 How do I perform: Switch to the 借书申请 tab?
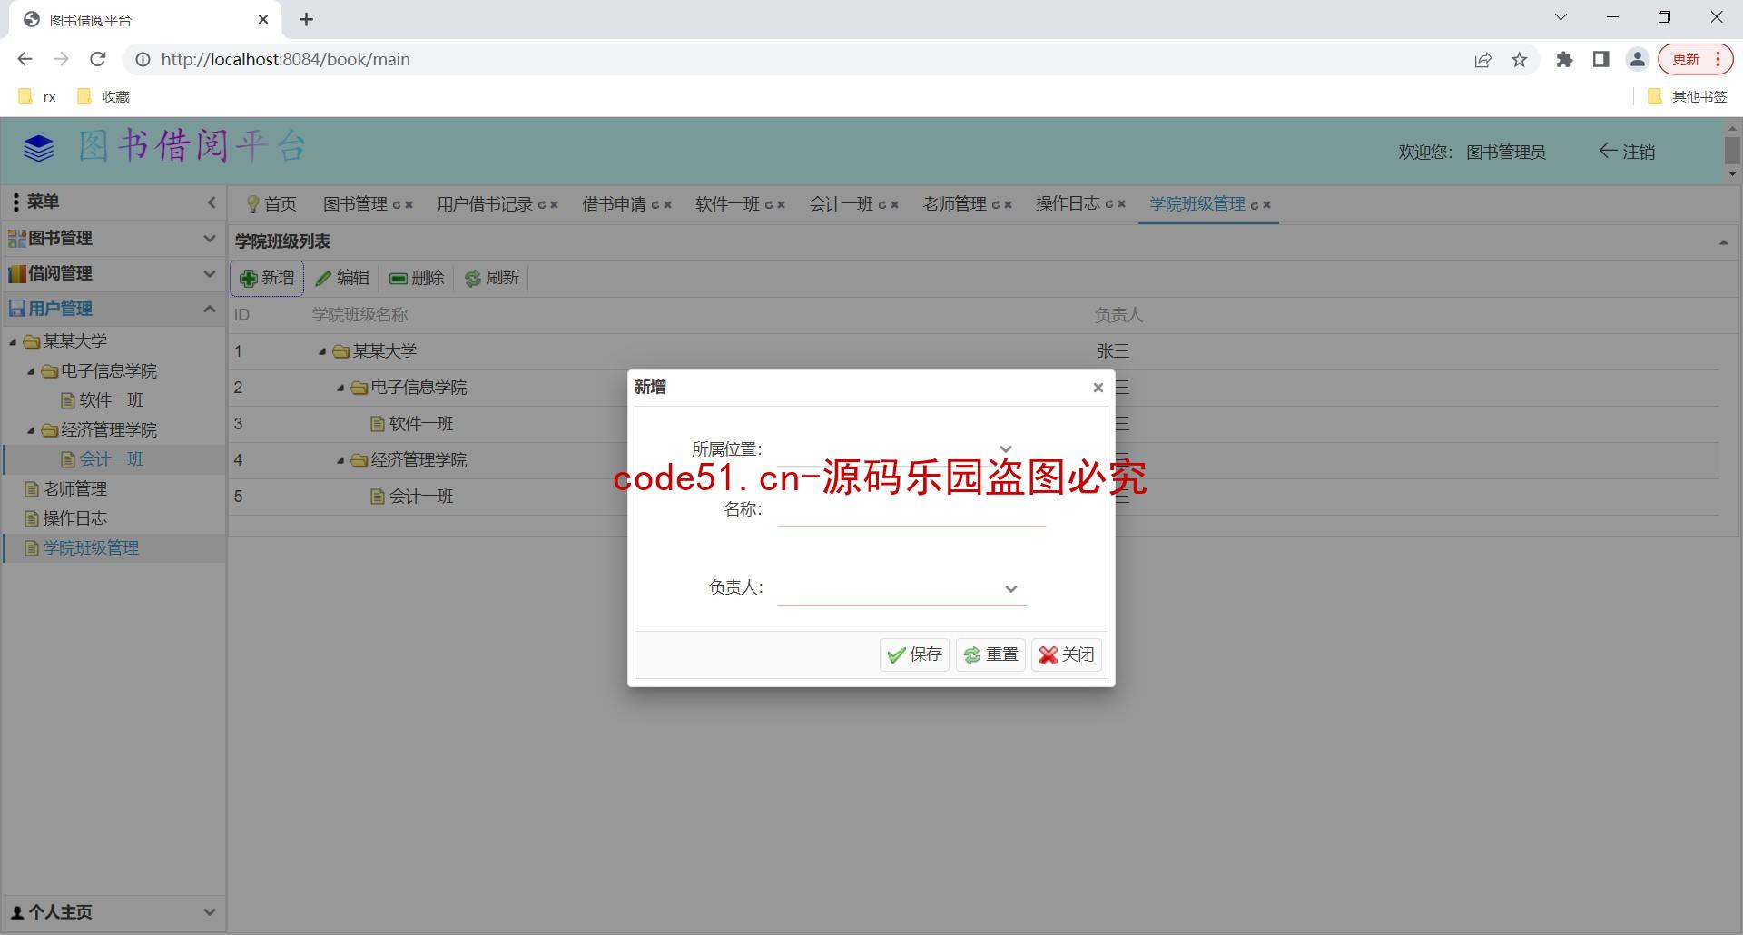615,204
